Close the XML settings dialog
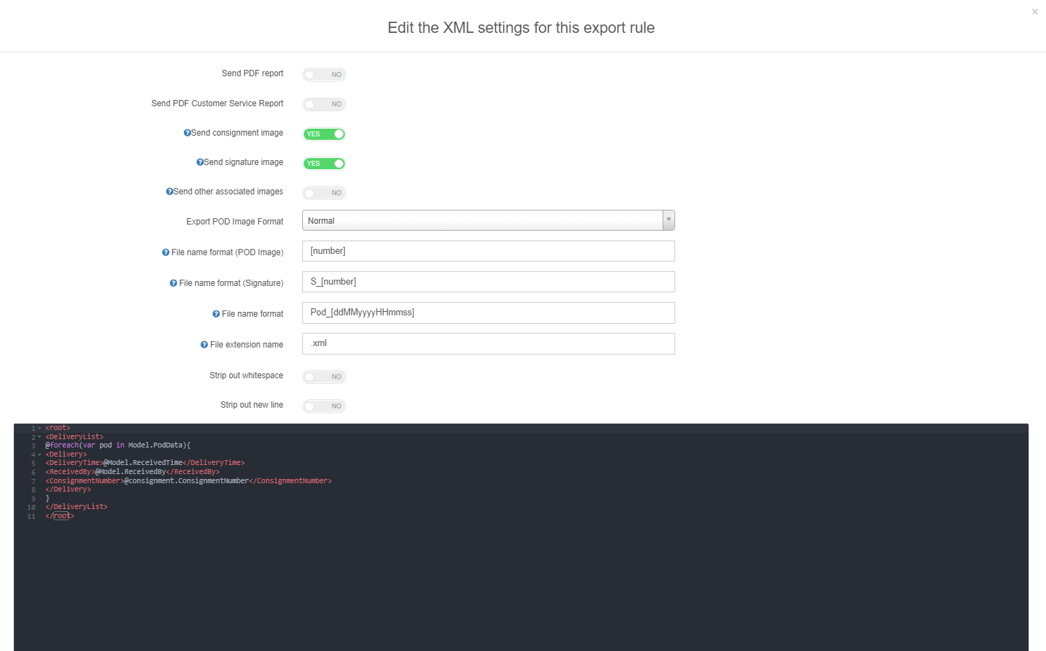 (x=1035, y=12)
